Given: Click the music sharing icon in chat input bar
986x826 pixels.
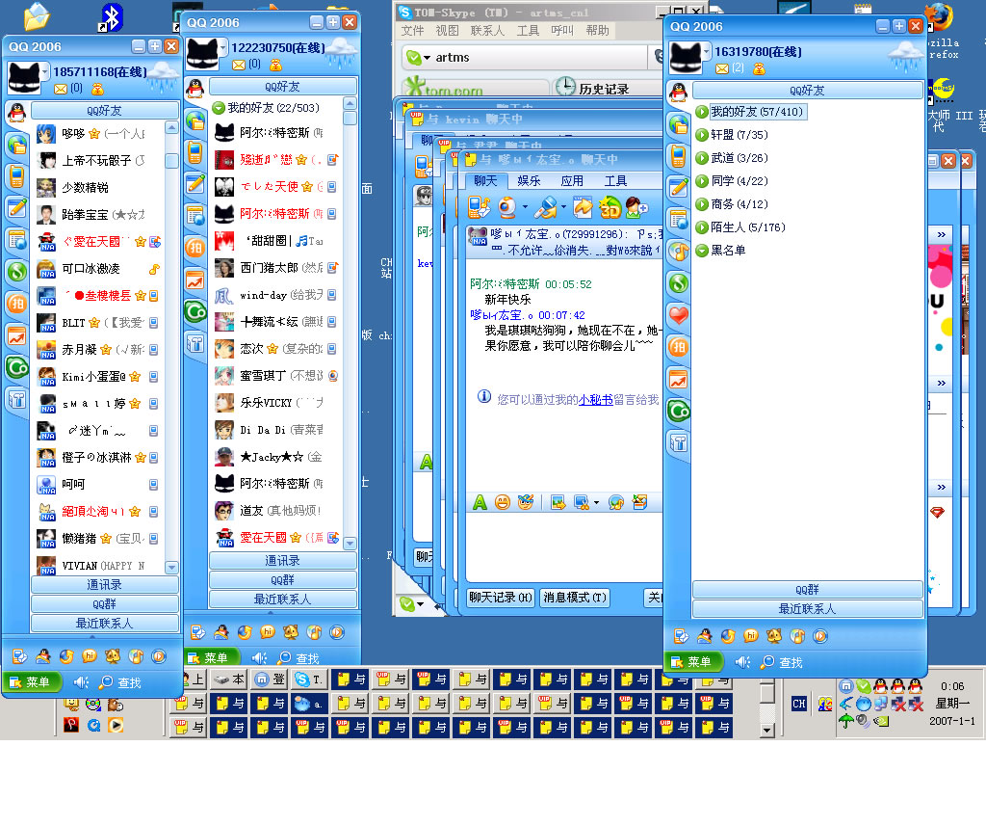Looking at the screenshot, I should click(616, 502).
